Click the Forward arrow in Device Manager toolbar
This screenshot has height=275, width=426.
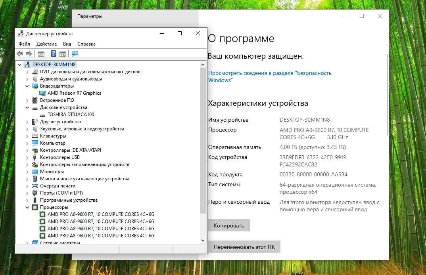(29, 54)
